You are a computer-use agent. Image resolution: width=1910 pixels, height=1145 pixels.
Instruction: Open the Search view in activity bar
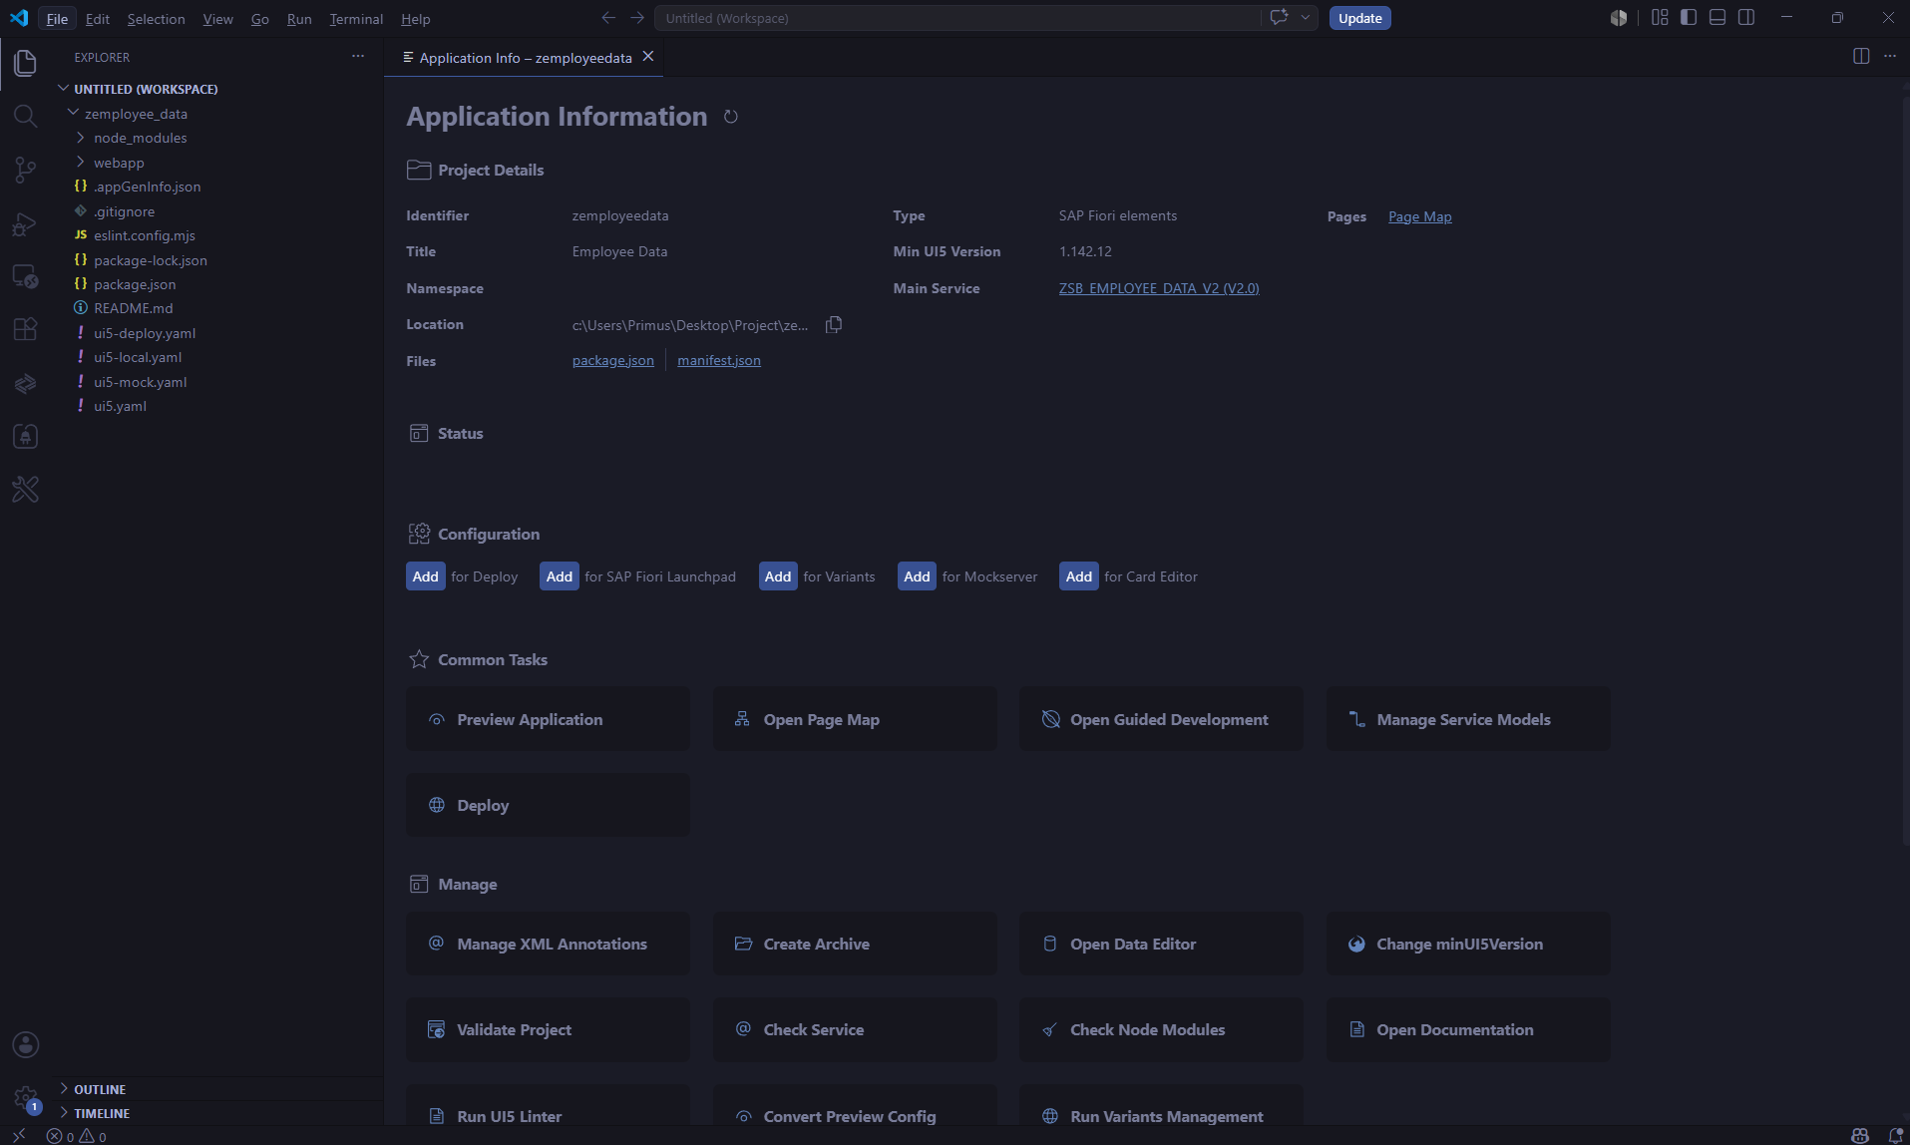pyautogui.click(x=25, y=117)
